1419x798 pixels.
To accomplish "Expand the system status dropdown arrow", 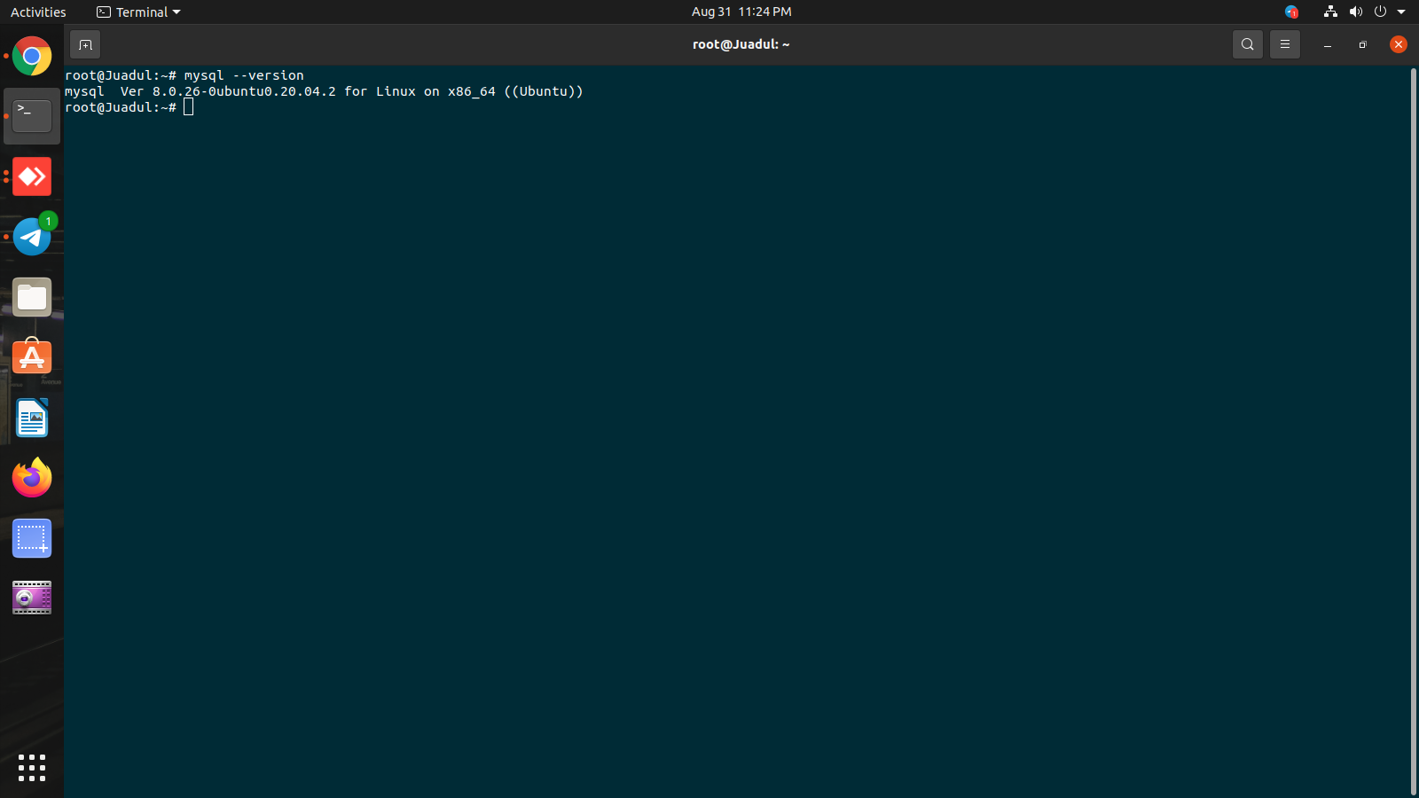I will point(1402,12).
